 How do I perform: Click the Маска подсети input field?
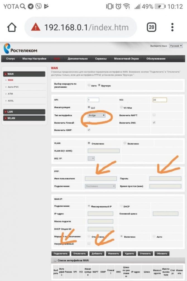click(100, 221)
